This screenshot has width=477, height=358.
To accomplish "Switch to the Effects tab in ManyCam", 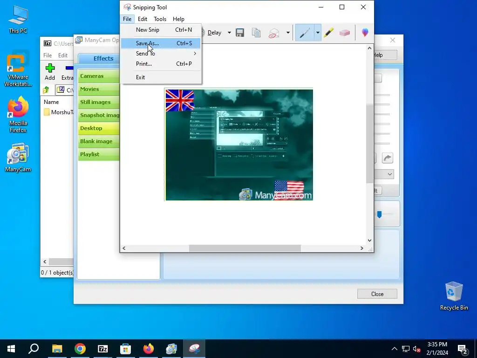I will click(x=99, y=58).
